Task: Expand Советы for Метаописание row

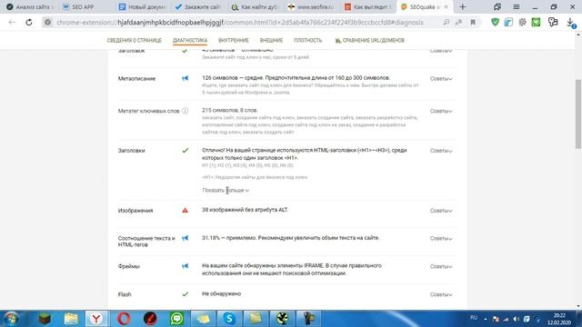Action: (441, 79)
